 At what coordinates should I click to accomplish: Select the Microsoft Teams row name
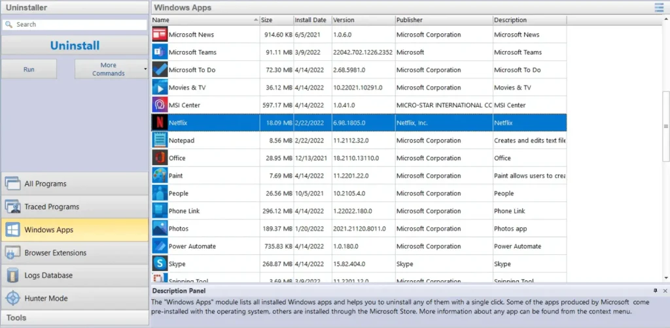(193, 52)
